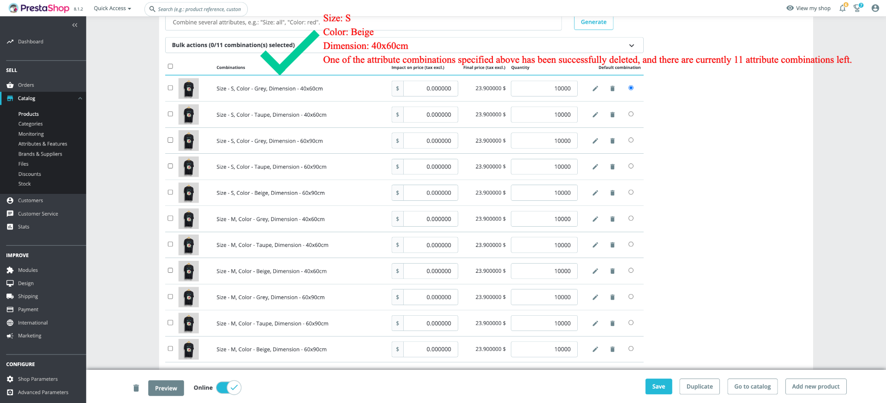The width and height of the screenshot is (886, 403).
Task: Toggle the Online product switch
Action: click(x=228, y=387)
